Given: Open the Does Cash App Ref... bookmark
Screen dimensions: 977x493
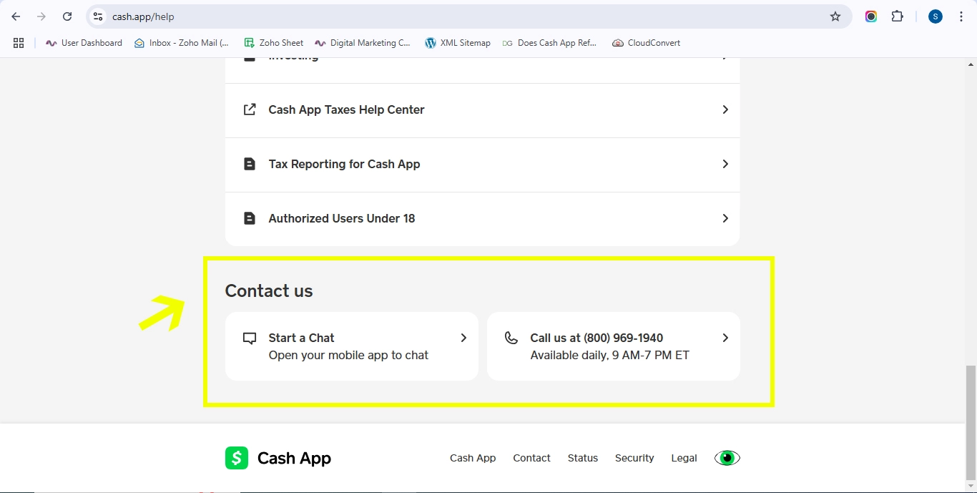Looking at the screenshot, I should point(549,43).
